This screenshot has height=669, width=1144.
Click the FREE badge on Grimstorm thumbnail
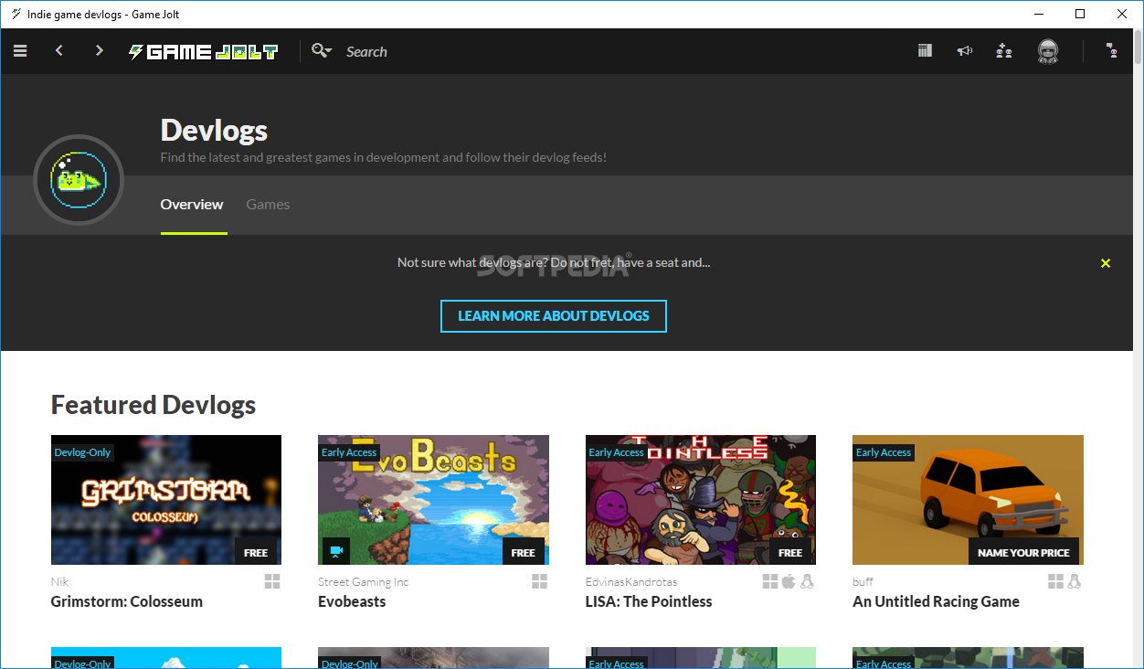pyautogui.click(x=256, y=552)
